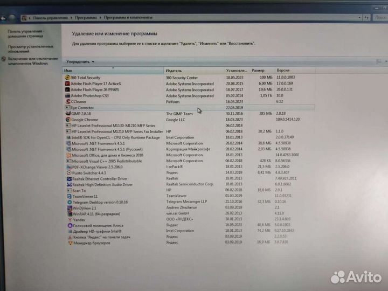The width and height of the screenshot is (388, 291).
Task: Click the Менеджер браузеров icon
Action: [x=71, y=243]
